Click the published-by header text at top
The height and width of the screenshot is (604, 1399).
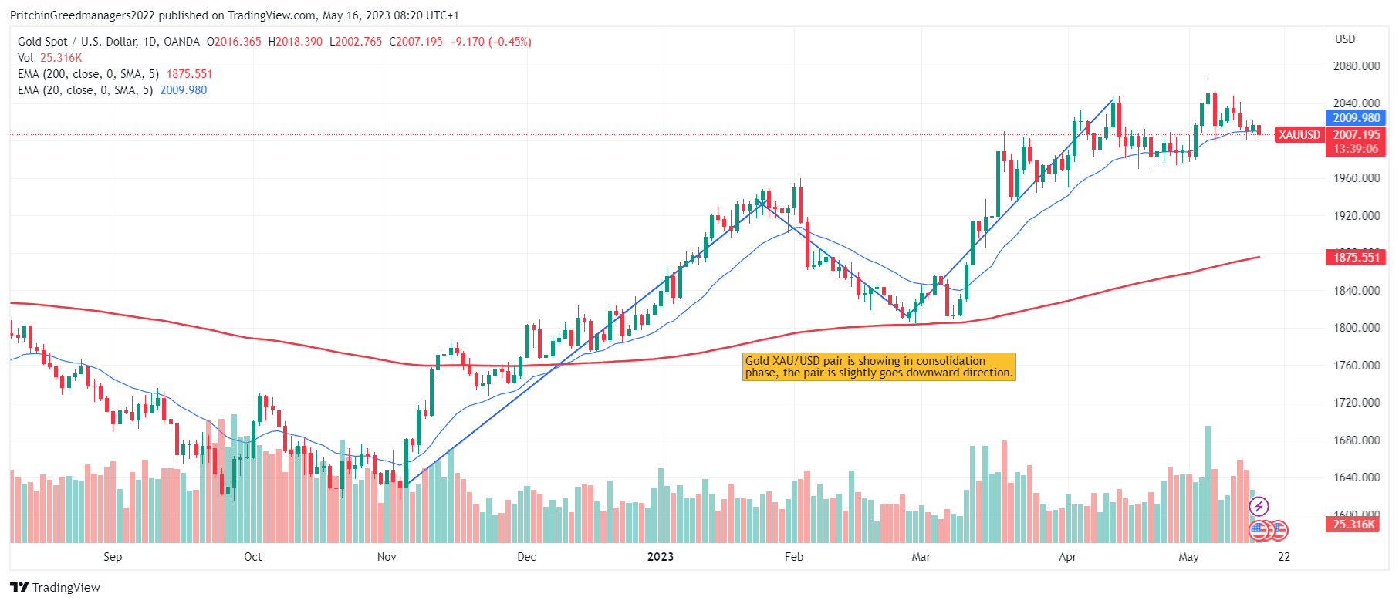coord(235,15)
